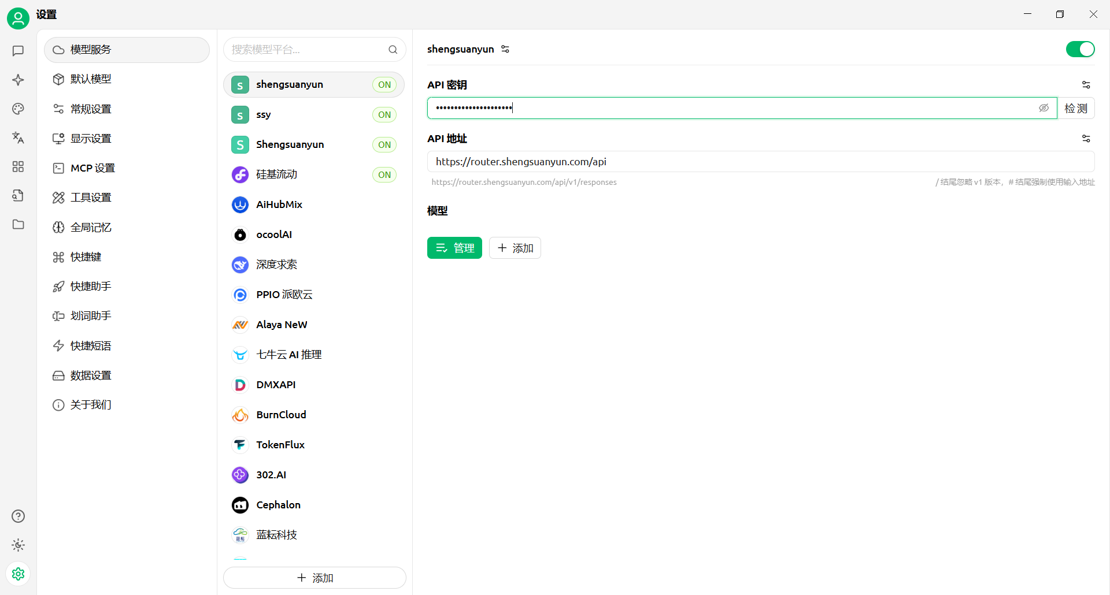Click 添加 button next to 管理
Screen dimensions: 1110x595
515,248
